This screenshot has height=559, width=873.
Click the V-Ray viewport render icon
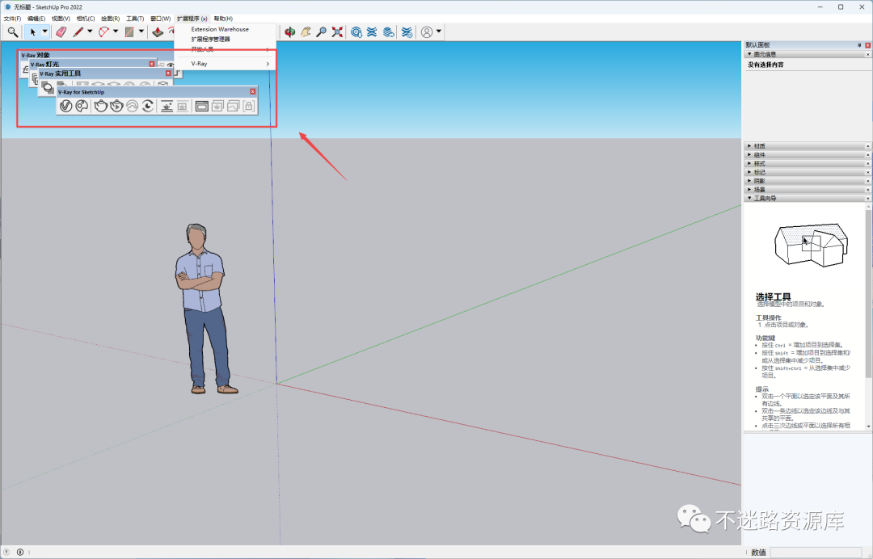(x=167, y=106)
